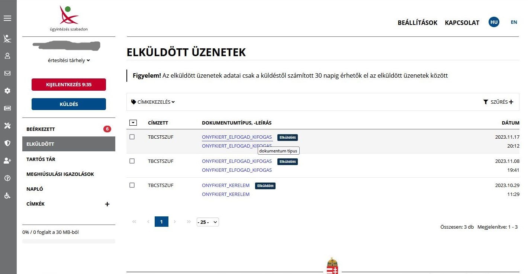Open the BEÉRKEZETT inbox folder
Screen dimensions: 528x274
(x=41, y=129)
